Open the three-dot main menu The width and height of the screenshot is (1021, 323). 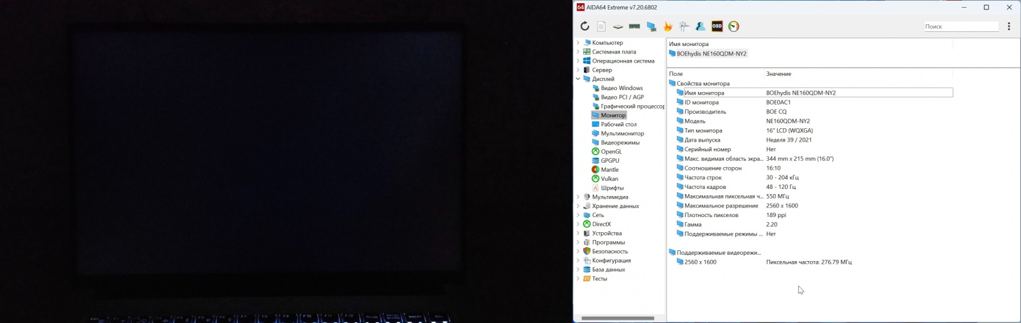(x=1009, y=26)
